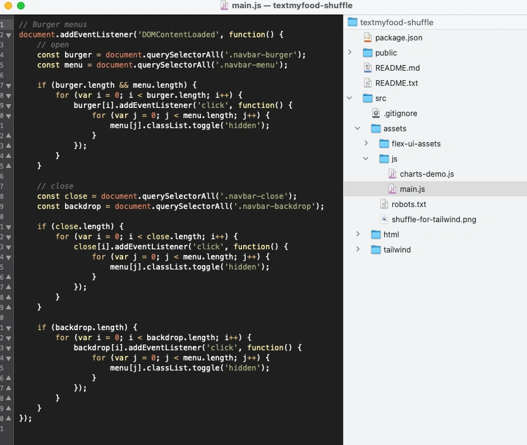Click the robots.txt file icon
Image resolution: width=527 pixels, height=445 pixels.
tap(384, 205)
